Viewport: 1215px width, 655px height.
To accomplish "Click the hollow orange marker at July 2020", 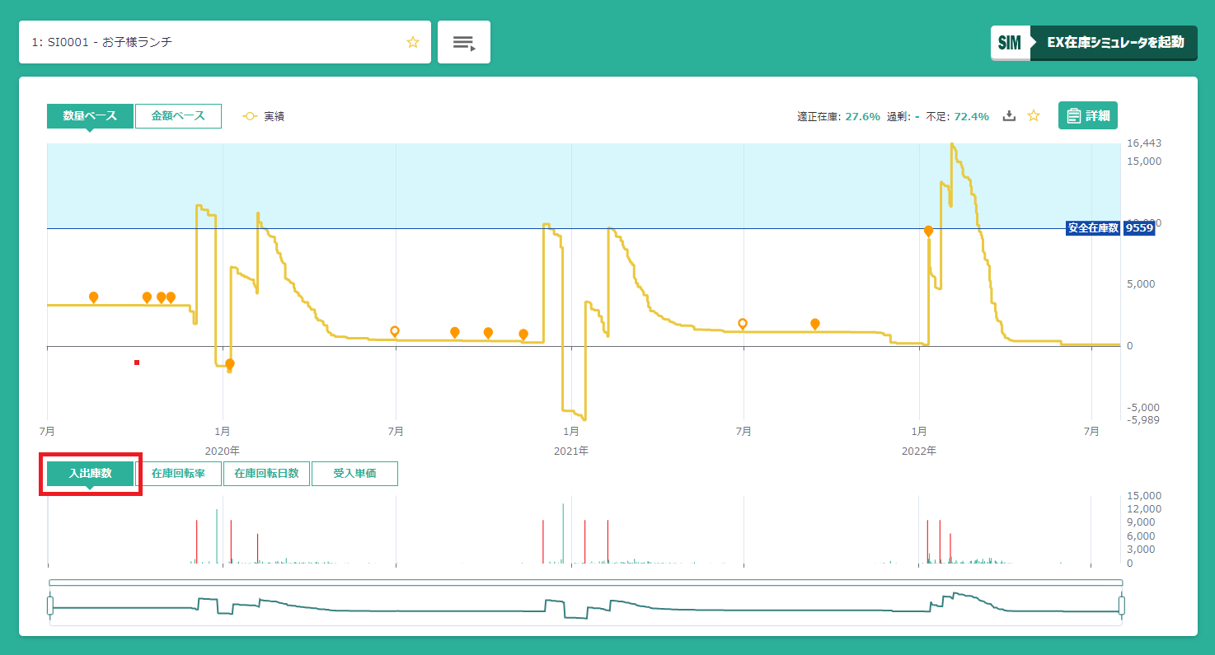I will click(x=395, y=330).
